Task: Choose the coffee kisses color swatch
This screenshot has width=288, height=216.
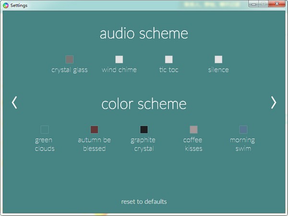Action: coord(193,130)
